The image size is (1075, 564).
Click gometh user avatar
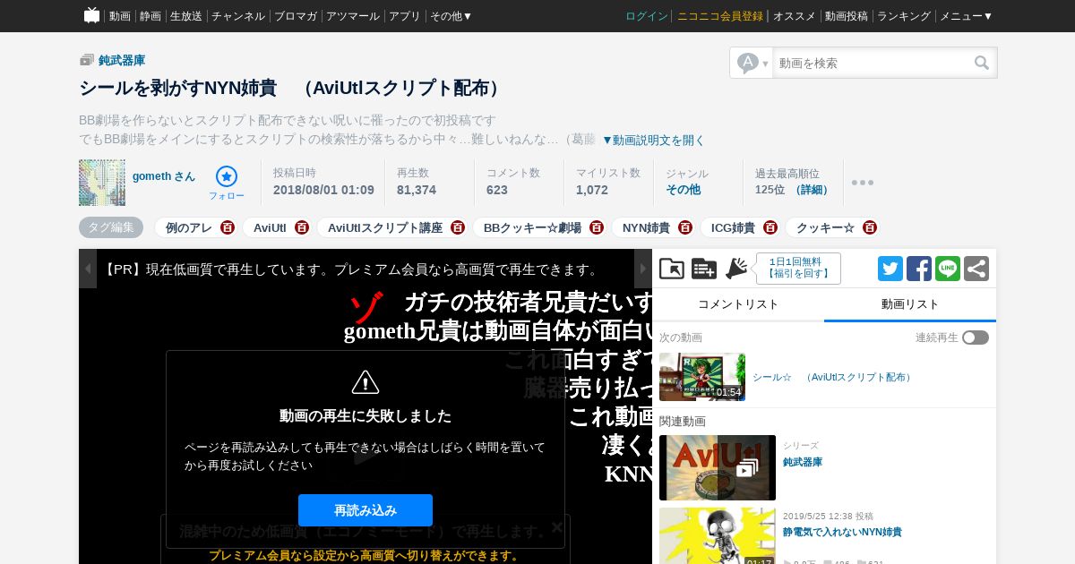click(x=102, y=183)
